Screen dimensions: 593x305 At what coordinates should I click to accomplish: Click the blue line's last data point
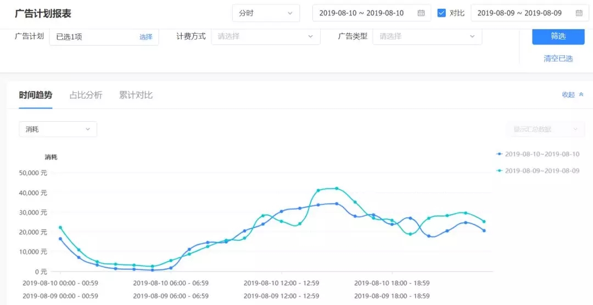pyautogui.click(x=484, y=230)
